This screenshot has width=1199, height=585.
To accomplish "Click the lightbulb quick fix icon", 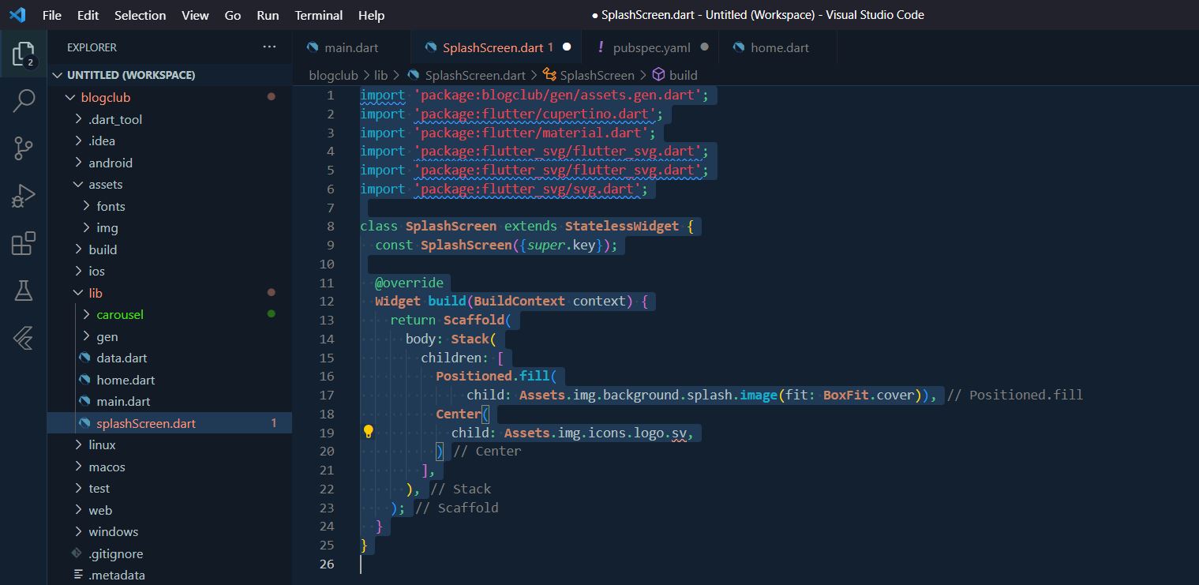I will point(368,431).
